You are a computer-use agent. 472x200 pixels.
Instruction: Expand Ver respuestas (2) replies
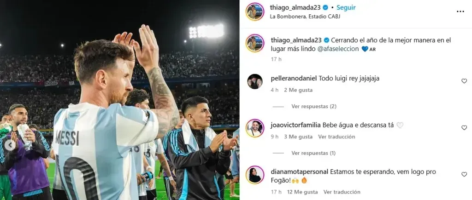(x=313, y=106)
